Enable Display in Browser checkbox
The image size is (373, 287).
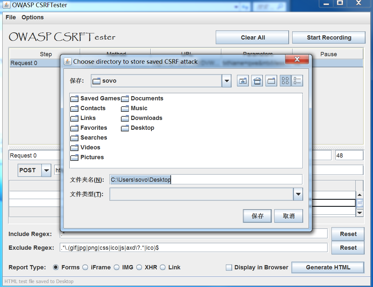coord(229,267)
